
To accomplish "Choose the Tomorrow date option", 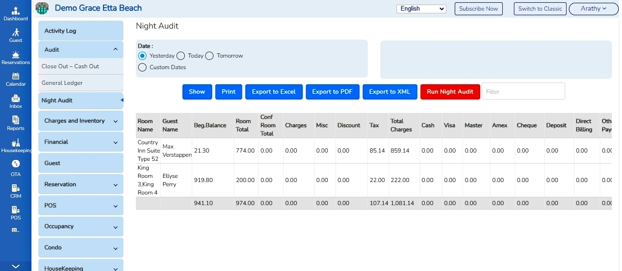I will point(209,56).
